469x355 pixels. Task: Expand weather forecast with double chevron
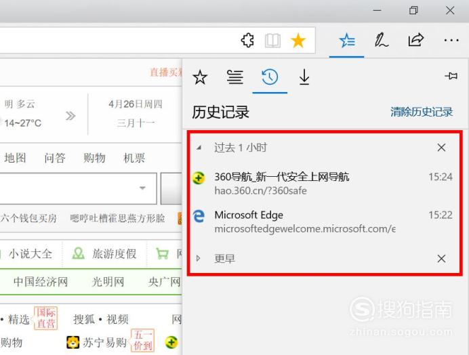point(70,116)
